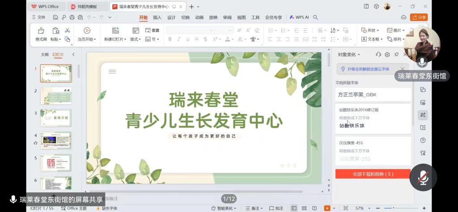The width and height of the screenshot is (458, 212).
Task: Select slide 3 thumbnail in the panel
Action: tap(56, 117)
